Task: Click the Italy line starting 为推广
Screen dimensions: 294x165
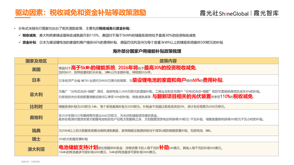Action: click(x=160, y=91)
